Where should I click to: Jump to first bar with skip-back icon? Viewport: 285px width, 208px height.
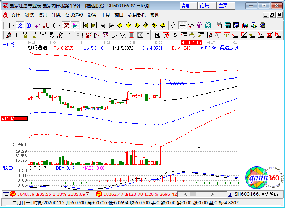pyautogui.click(x=85, y=25)
